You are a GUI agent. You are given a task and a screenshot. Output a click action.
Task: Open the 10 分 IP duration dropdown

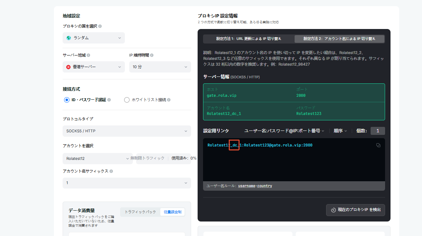(160, 67)
